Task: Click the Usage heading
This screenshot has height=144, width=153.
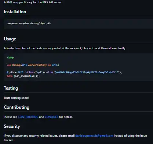Action: 10,39
